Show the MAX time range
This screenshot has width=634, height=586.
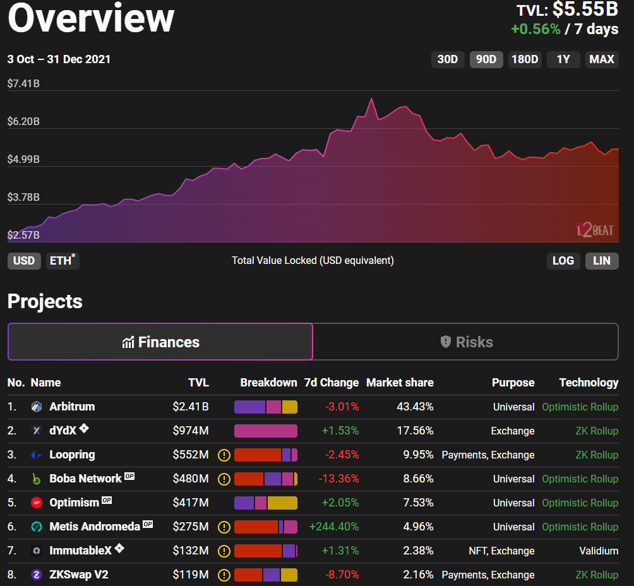[601, 59]
